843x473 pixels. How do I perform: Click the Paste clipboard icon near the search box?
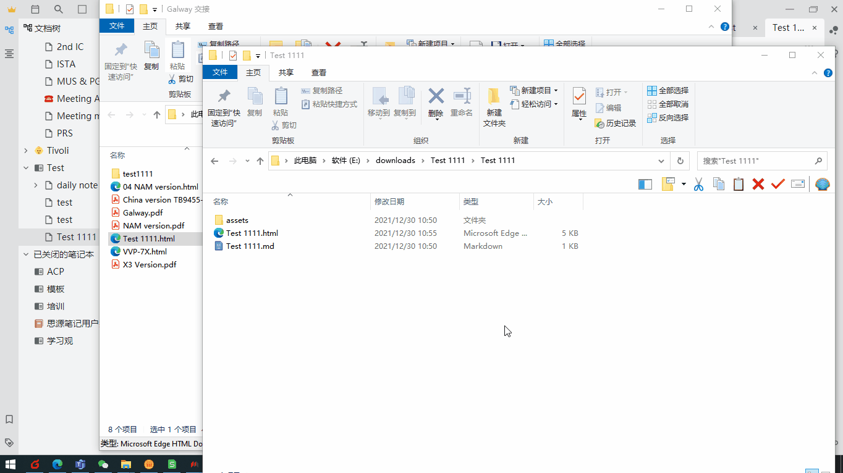coord(738,183)
